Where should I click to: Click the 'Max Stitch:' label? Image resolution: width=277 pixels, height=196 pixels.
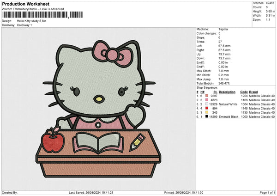[204, 71]
